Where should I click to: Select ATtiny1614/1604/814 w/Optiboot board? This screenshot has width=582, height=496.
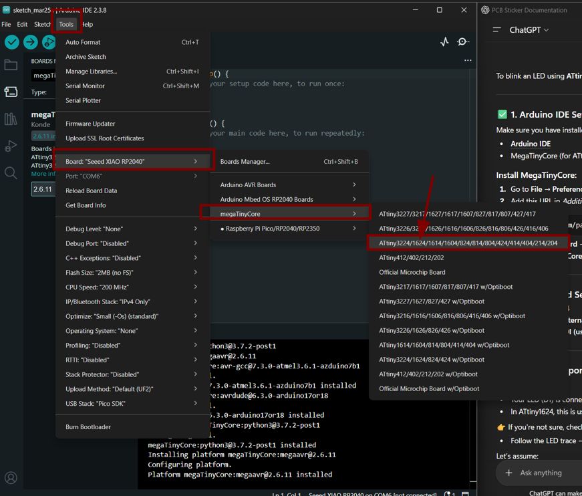pyautogui.click(x=468, y=345)
